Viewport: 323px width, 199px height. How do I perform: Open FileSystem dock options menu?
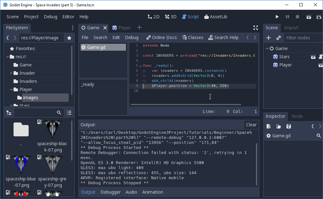(72, 28)
